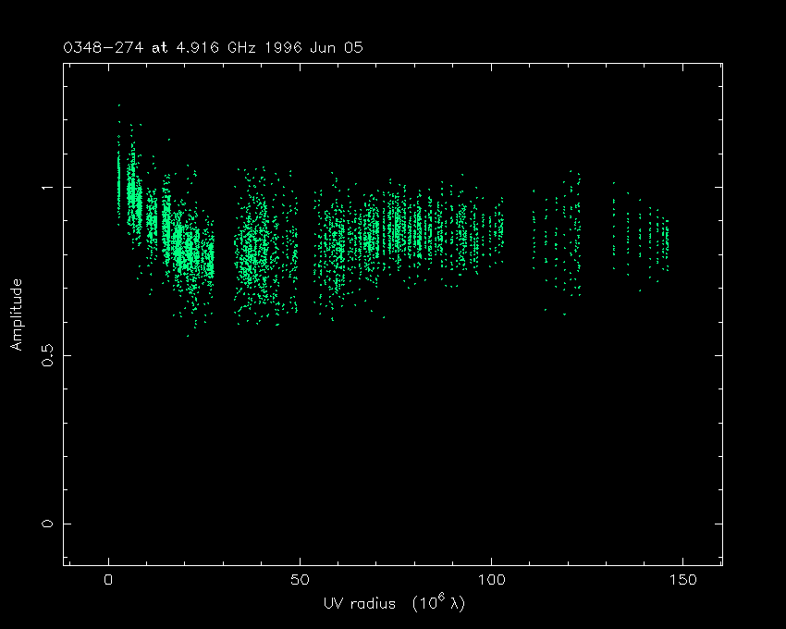Select the dense data band near 75 UV radius
The height and width of the screenshot is (629, 786).
tap(396, 227)
